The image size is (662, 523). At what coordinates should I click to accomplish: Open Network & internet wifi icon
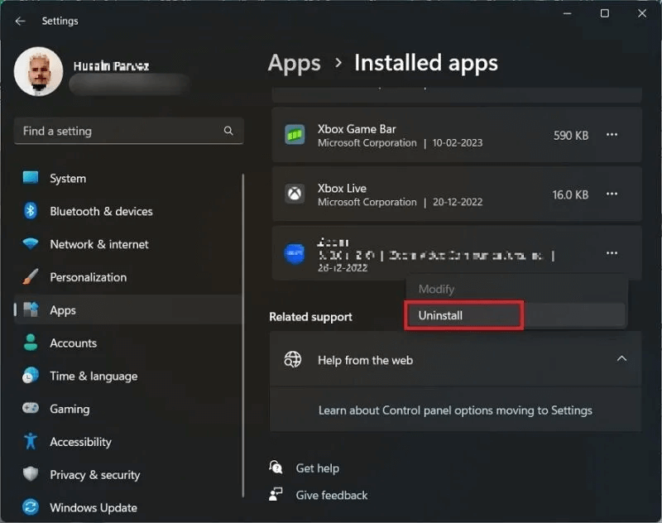pyautogui.click(x=31, y=243)
